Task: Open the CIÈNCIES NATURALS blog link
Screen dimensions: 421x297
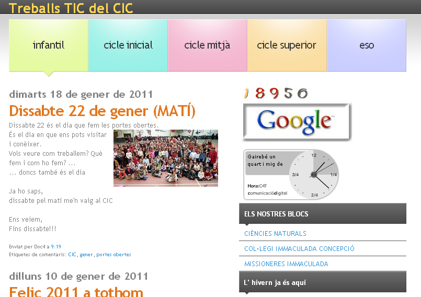Action: point(275,234)
